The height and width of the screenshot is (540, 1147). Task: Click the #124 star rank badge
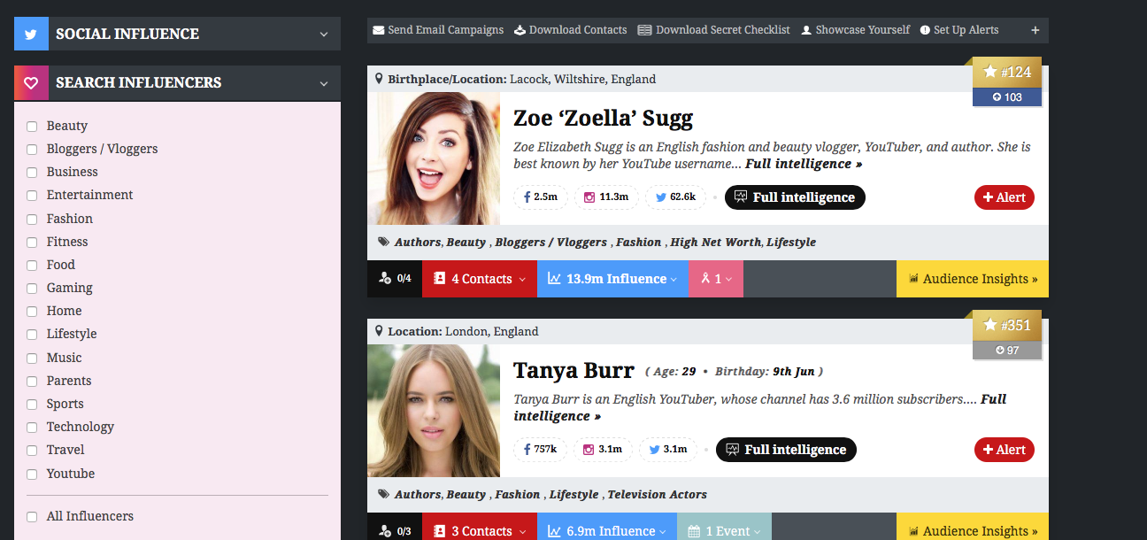click(x=1007, y=72)
